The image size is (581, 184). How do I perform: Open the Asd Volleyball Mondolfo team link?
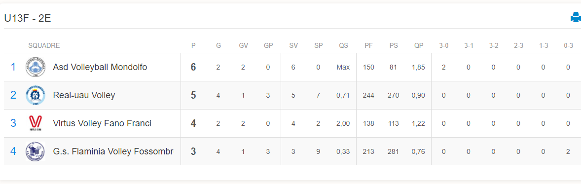[100, 67]
